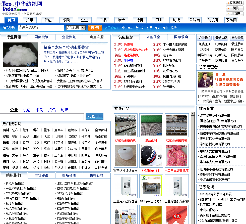Open the 外贸尾单帽子 cap image

[151, 156]
